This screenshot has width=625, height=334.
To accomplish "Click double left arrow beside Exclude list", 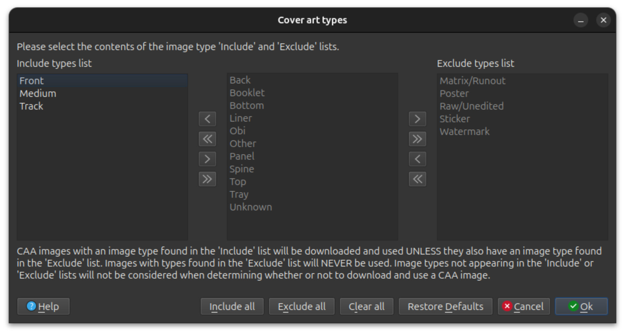I will [x=417, y=179].
